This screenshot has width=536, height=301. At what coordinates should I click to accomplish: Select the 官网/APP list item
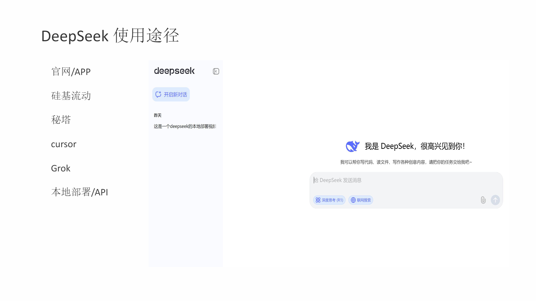point(71,72)
